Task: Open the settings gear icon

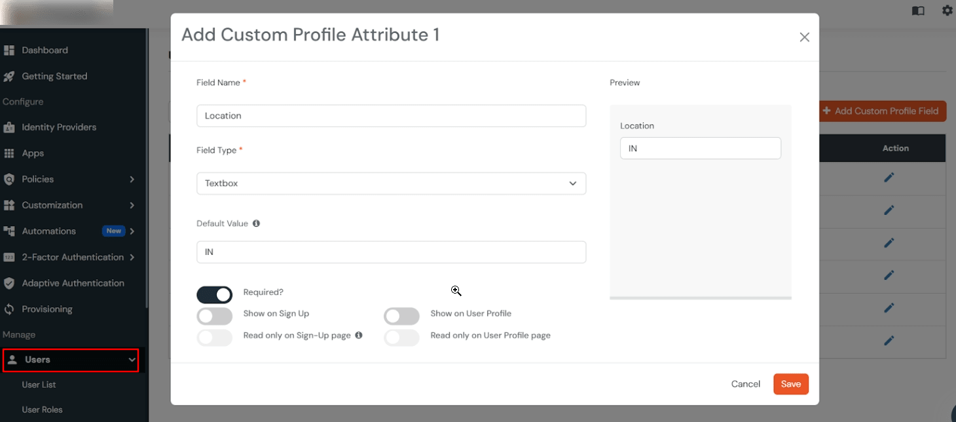Action: point(947,10)
